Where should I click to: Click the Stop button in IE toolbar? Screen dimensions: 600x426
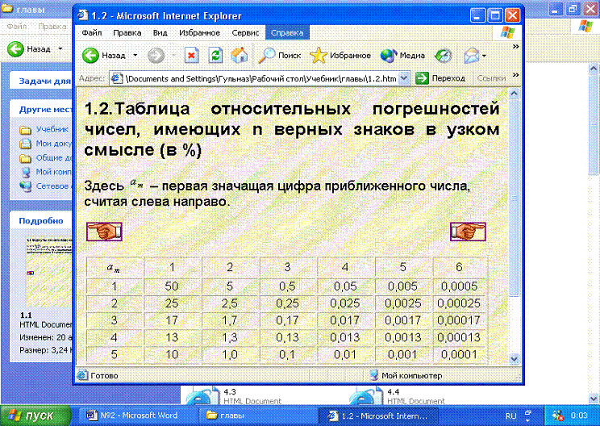pos(191,56)
